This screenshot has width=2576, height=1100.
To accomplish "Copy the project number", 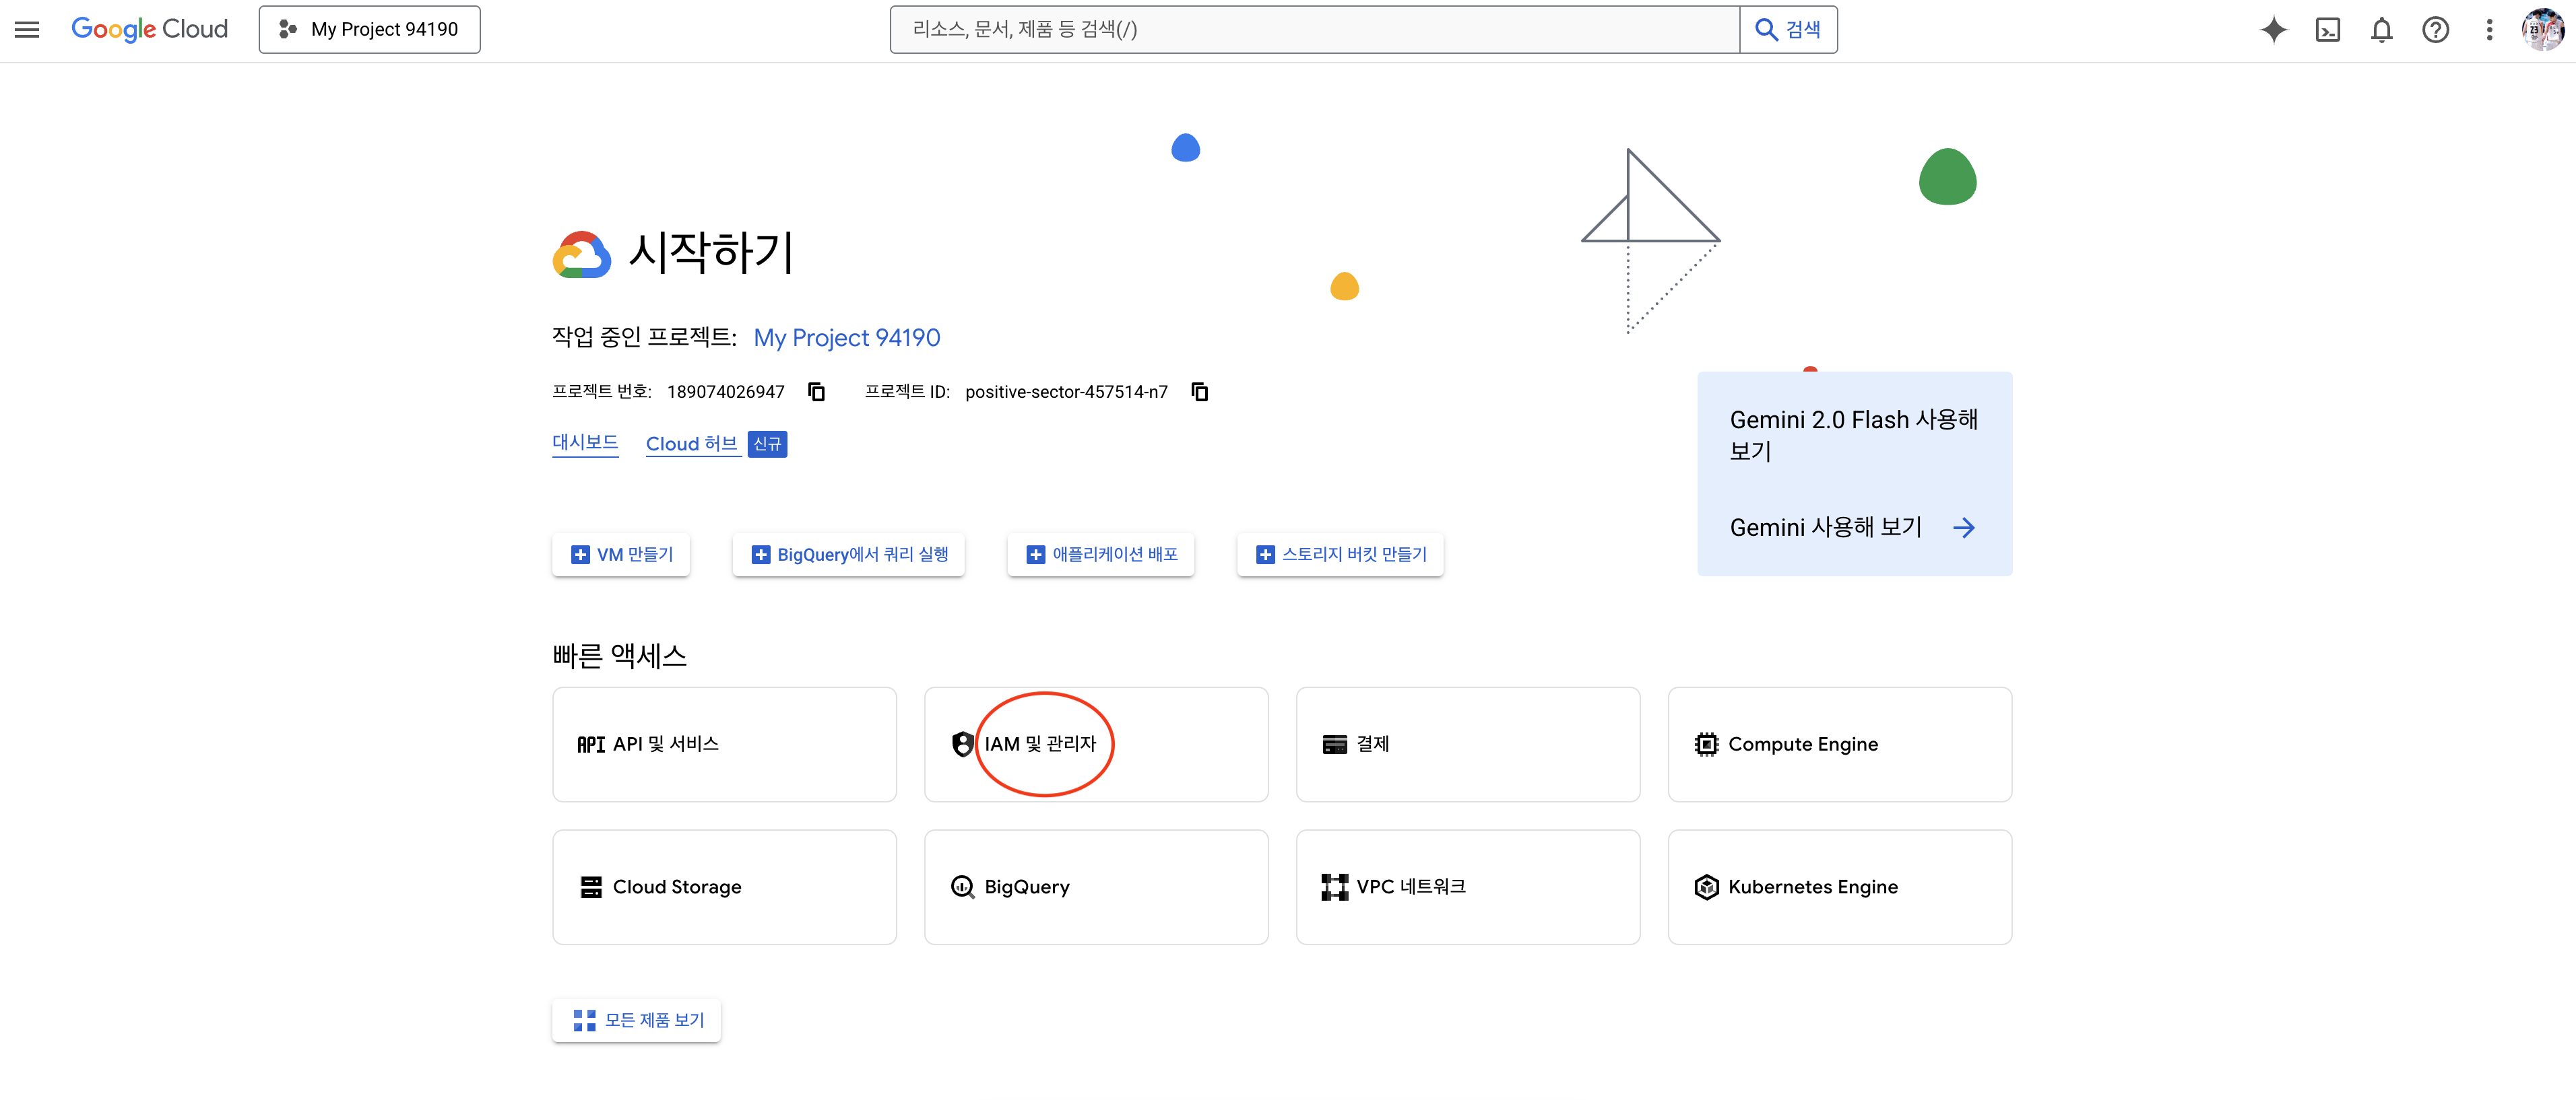I will click(x=816, y=392).
